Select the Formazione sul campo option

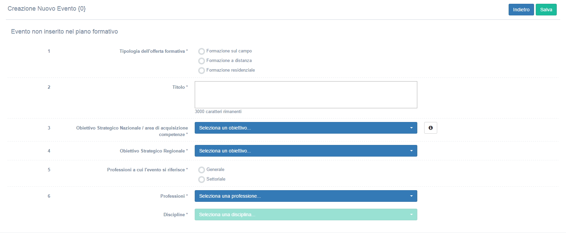pyautogui.click(x=202, y=51)
